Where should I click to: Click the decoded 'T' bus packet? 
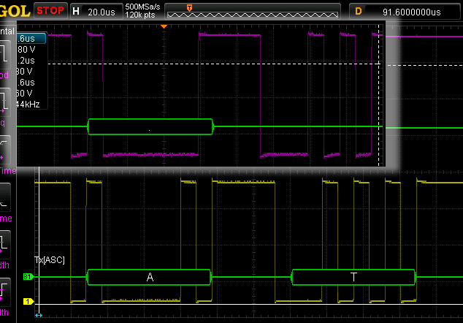(353, 277)
